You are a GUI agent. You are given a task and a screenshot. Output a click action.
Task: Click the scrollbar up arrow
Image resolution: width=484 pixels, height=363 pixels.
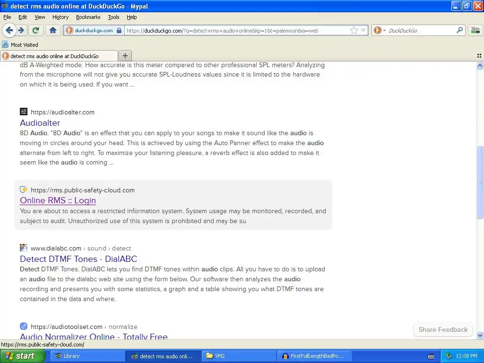480,65
